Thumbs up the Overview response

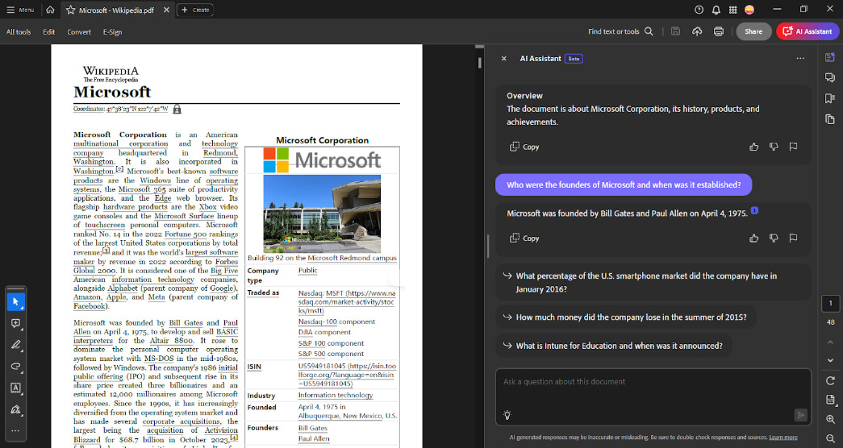(753, 147)
